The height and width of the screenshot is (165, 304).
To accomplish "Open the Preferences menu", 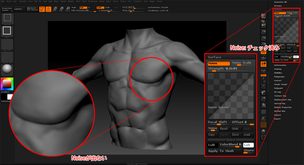I will tap(93, 1).
